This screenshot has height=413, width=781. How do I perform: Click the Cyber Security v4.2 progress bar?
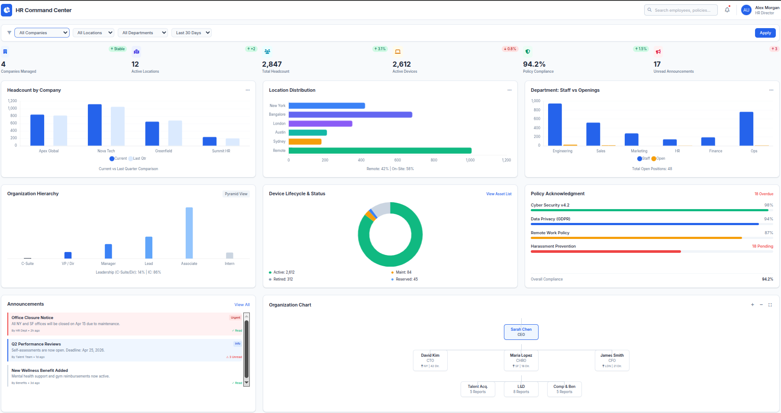tap(652, 210)
